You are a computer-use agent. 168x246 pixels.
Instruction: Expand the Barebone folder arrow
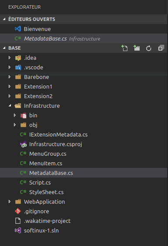click(10, 77)
